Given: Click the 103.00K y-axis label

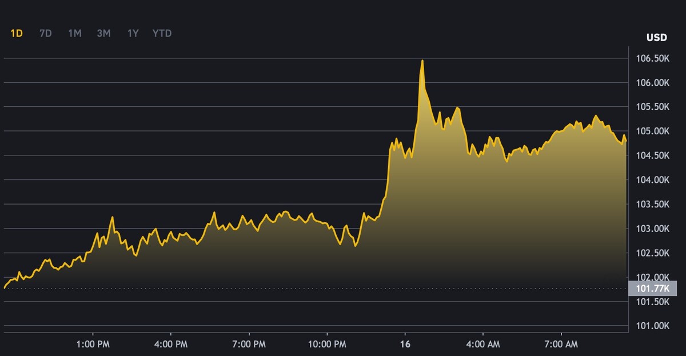Looking at the screenshot, I should click(652, 229).
